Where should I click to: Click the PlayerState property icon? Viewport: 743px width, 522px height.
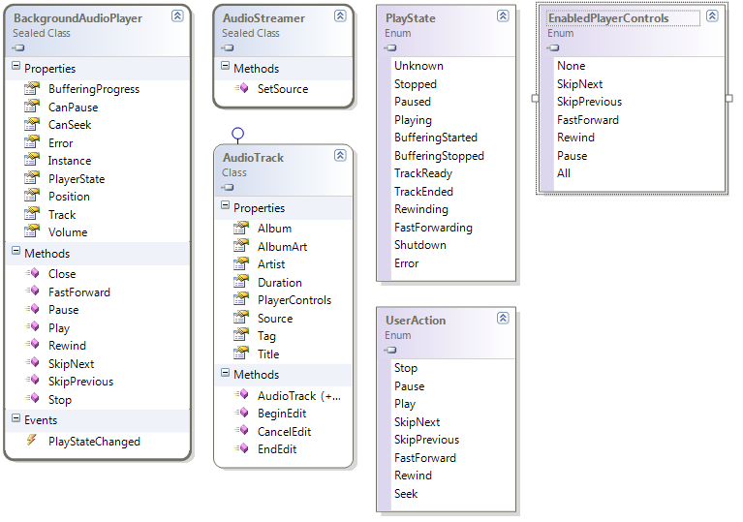(x=32, y=178)
